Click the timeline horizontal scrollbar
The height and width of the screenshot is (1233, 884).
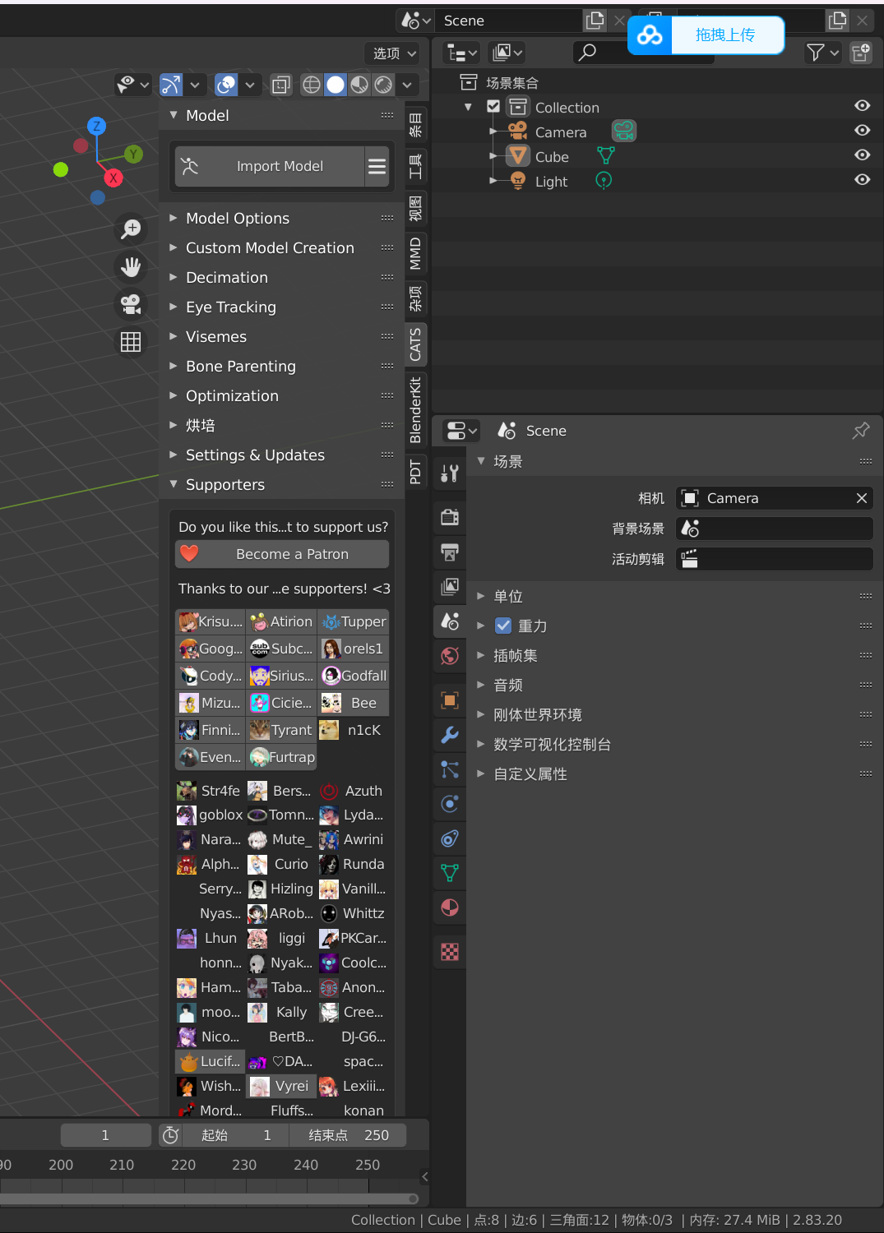[210, 1198]
